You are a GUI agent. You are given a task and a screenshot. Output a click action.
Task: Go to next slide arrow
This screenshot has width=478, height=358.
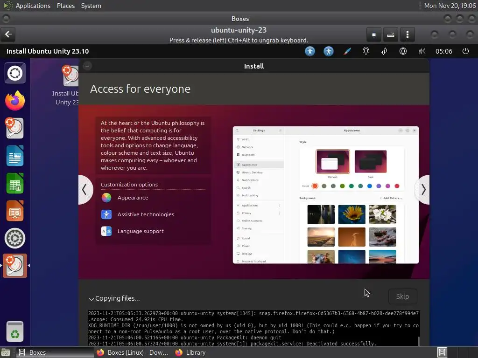tap(423, 190)
